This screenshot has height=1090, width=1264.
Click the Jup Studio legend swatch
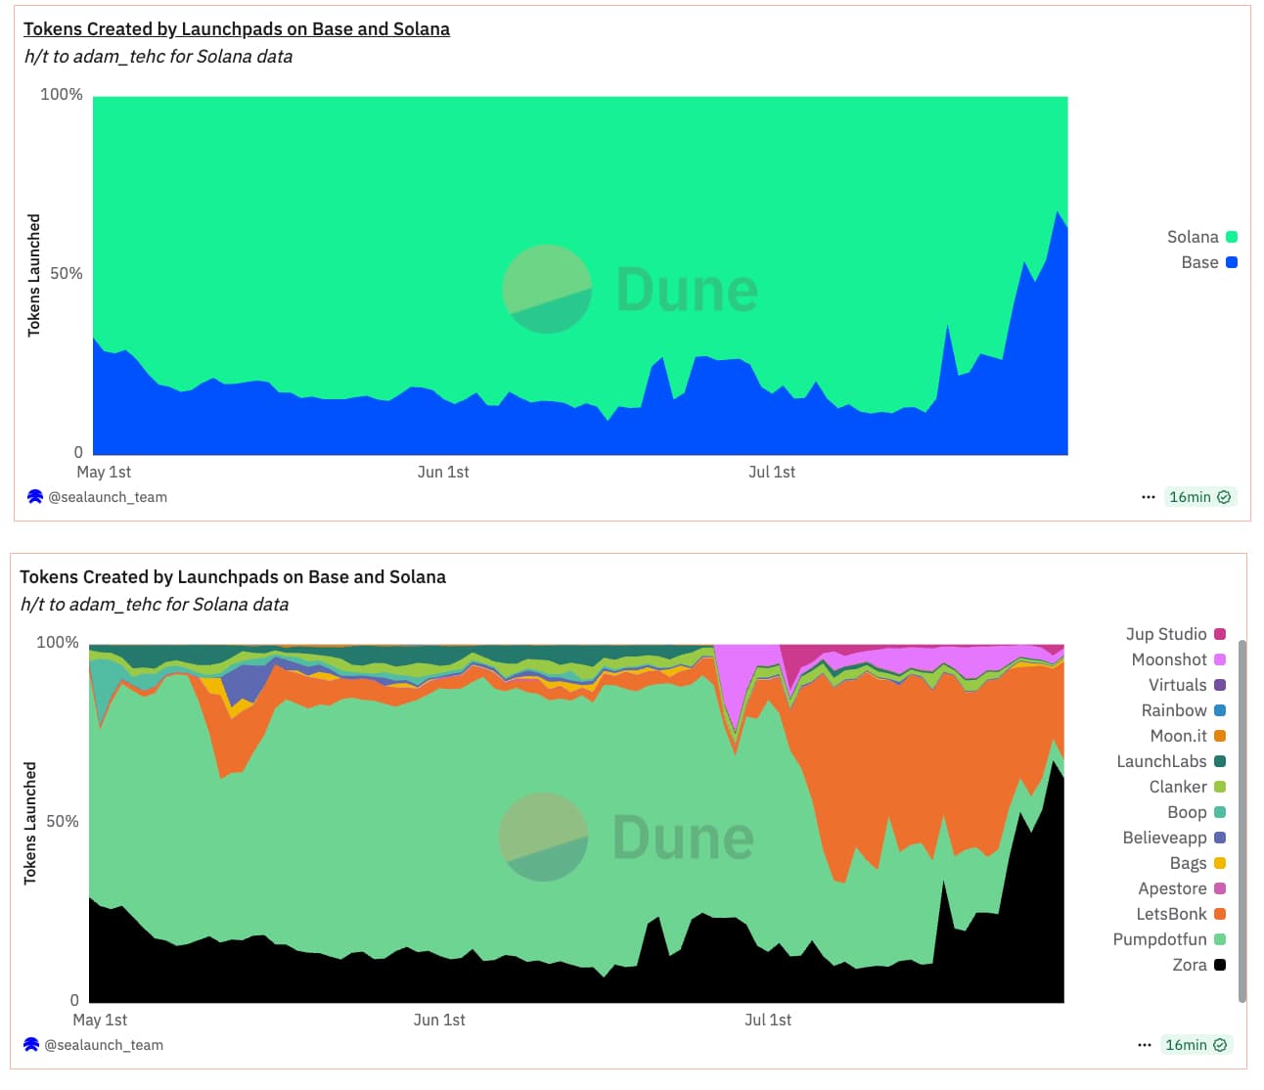pyautogui.click(x=1220, y=634)
